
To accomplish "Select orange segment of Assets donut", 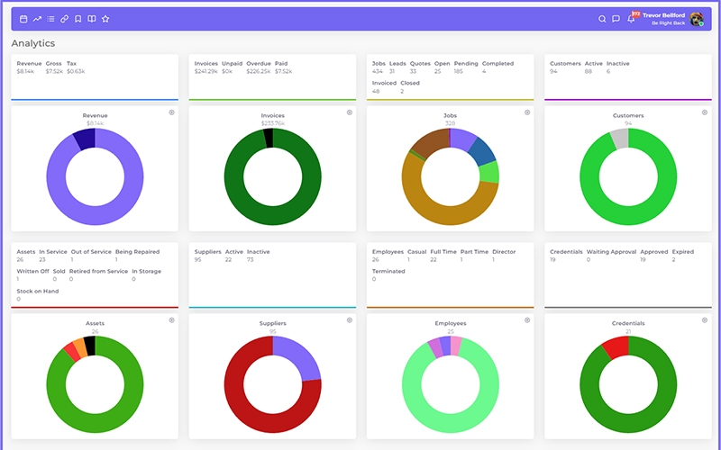I will pyautogui.click(x=80, y=348).
